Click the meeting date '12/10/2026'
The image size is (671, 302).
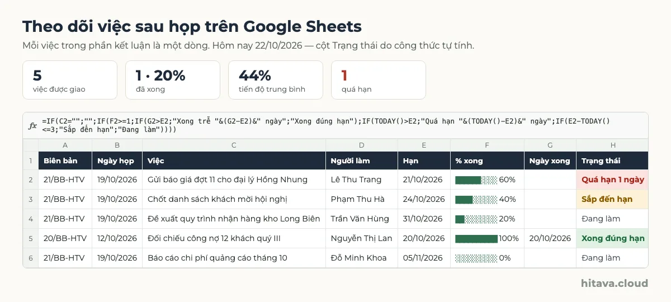coord(117,238)
